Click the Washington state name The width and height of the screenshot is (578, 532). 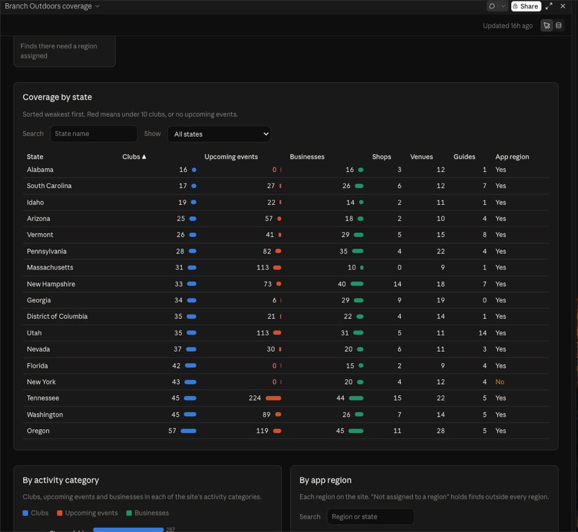coord(45,415)
